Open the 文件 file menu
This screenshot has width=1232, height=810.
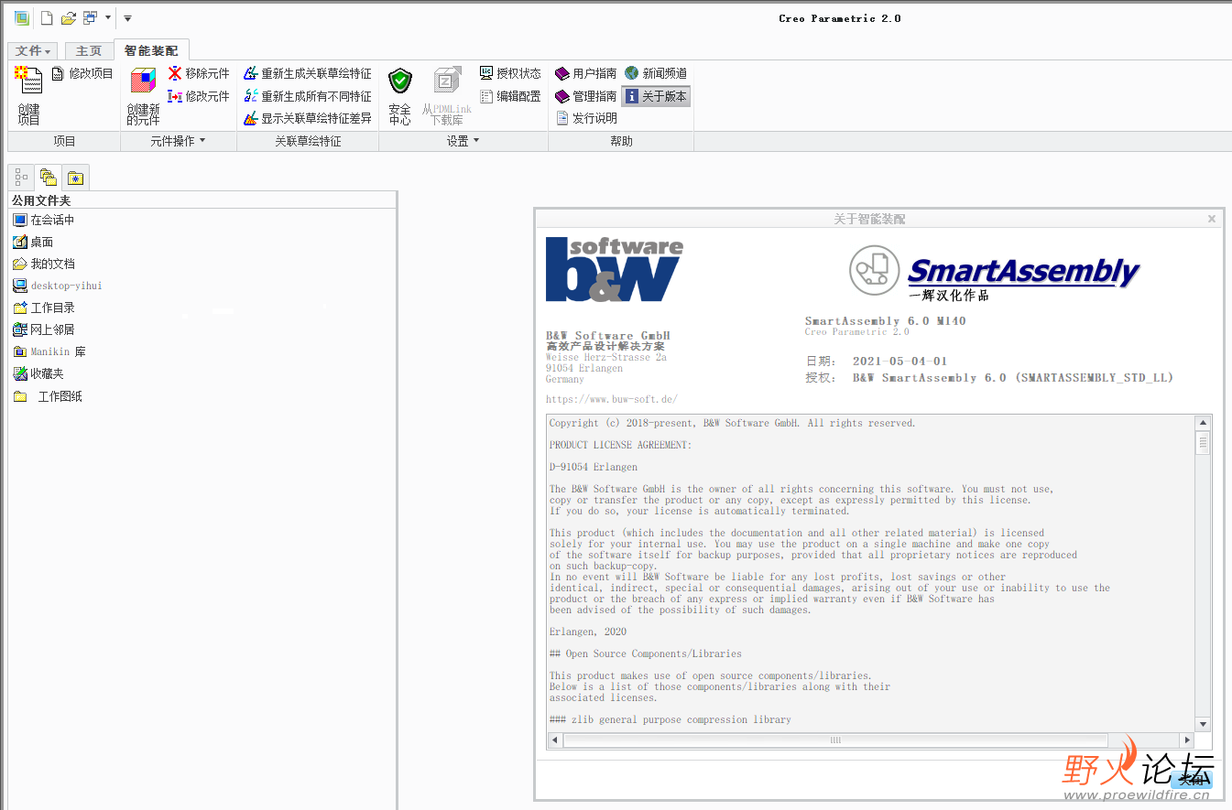33,51
